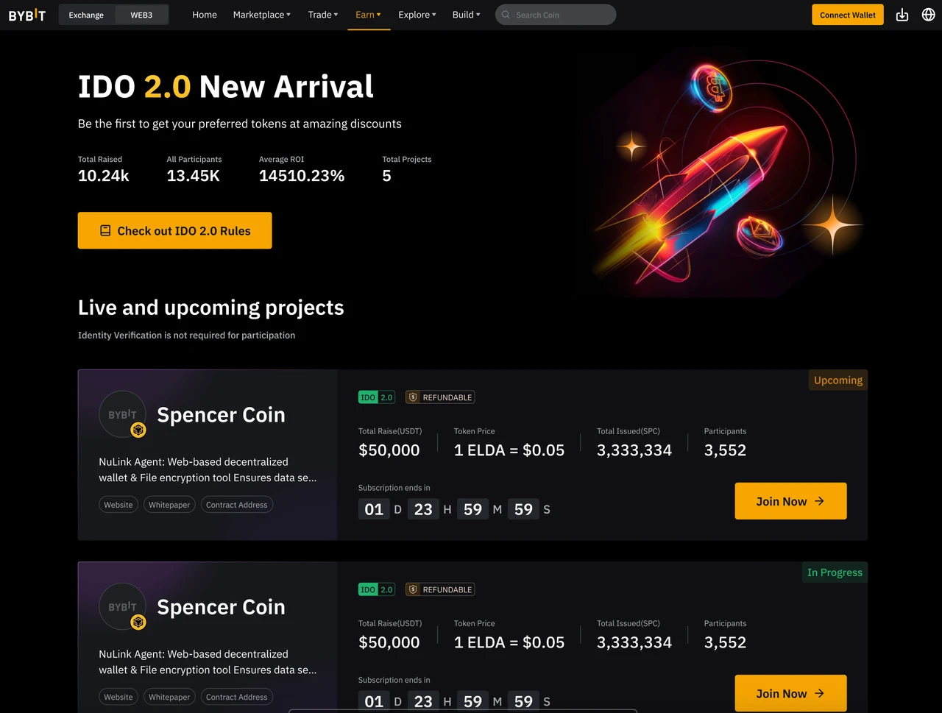Image resolution: width=942 pixels, height=713 pixels.
Task: Click the book icon inside Check out IDO 2.0 Rules
Action: tap(104, 230)
